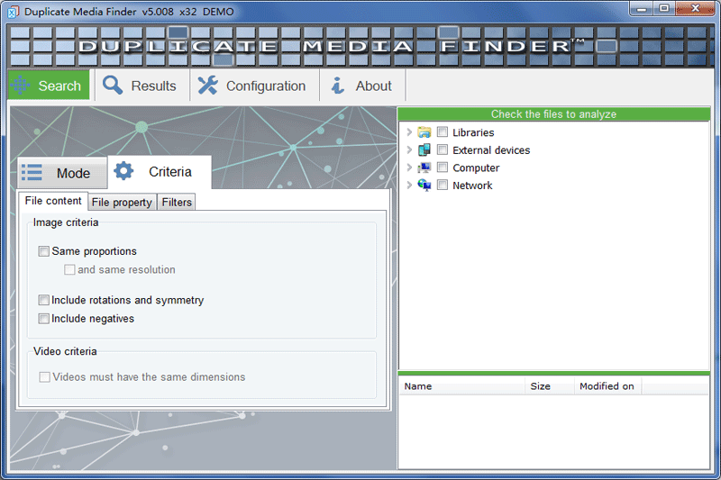721x480 pixels.
Task: Click the 'Video criteria' group label
Action: point(65,351)
